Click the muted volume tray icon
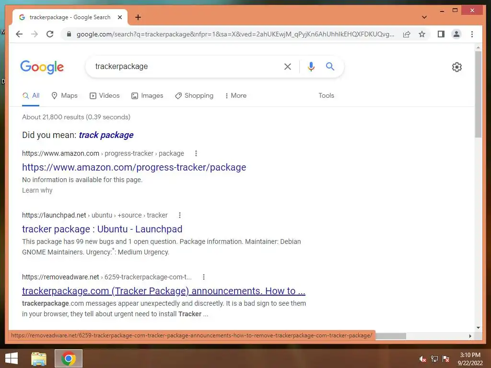491x368 pixels. click(x=423, y=359)
